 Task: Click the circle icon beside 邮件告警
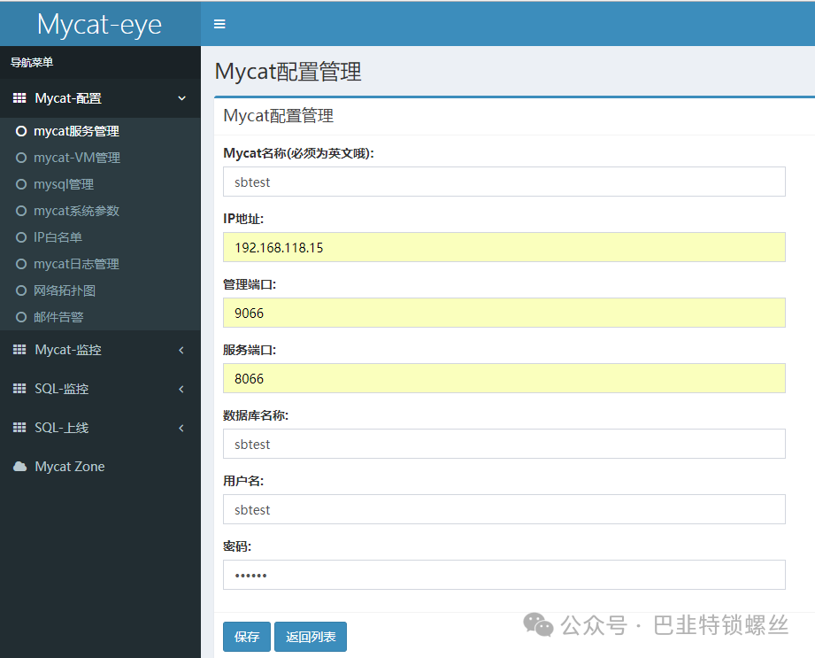(x=22, y=317)
